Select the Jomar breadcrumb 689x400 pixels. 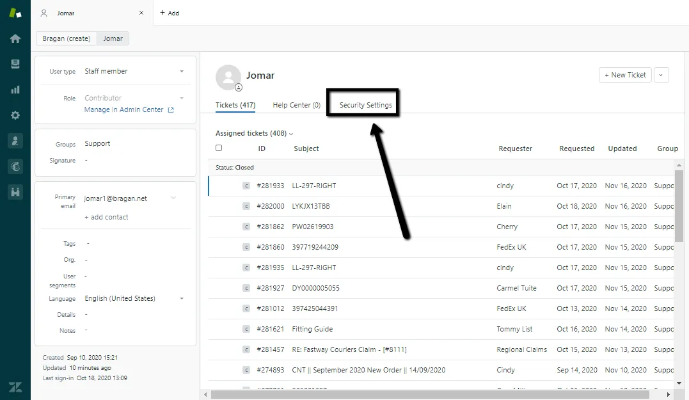click(x=113, y=38)
